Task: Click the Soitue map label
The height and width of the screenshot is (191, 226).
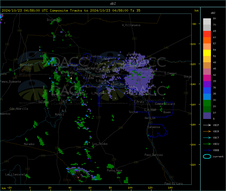Action: pyautogui.click(x=133, y=112)
